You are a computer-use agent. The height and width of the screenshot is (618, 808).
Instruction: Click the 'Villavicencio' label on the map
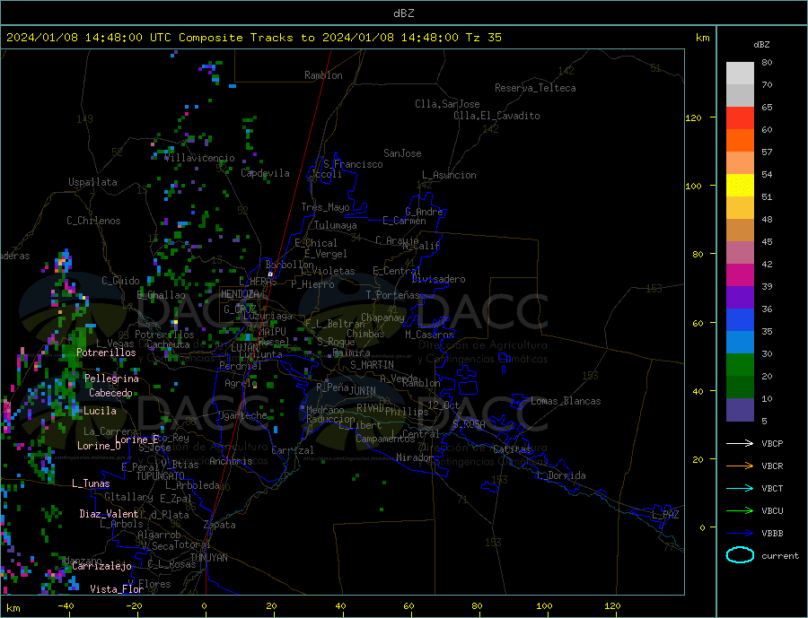click(199, 158)
